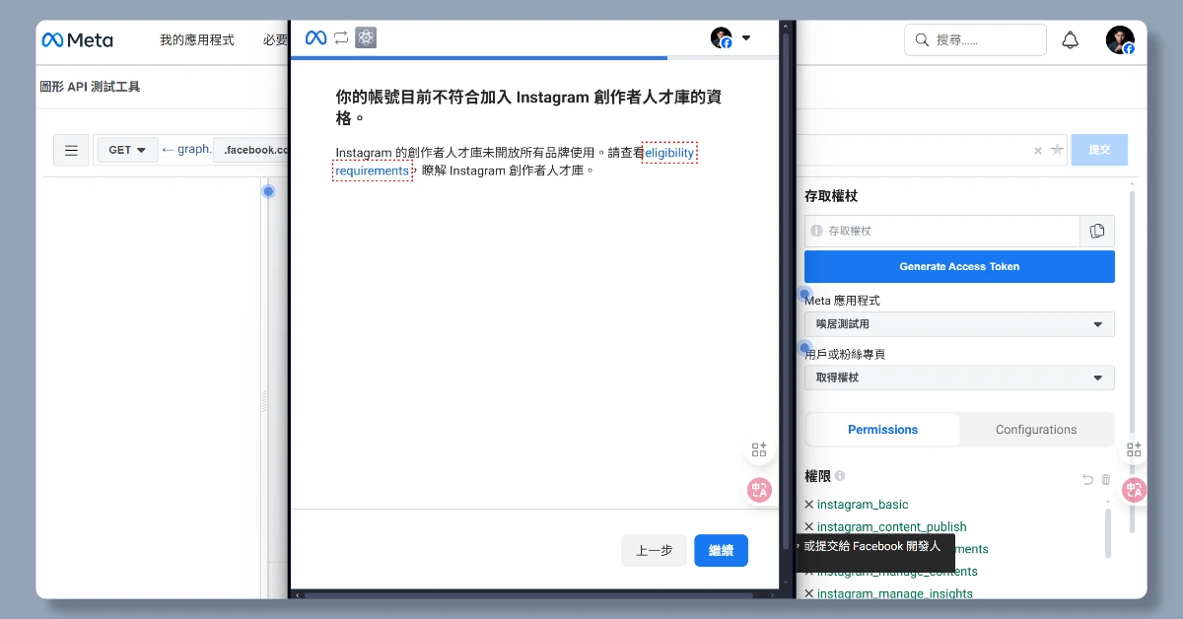
Task: Click the atom app icon in the popup header
Action: pyautogui.click(x=367, y=37)
